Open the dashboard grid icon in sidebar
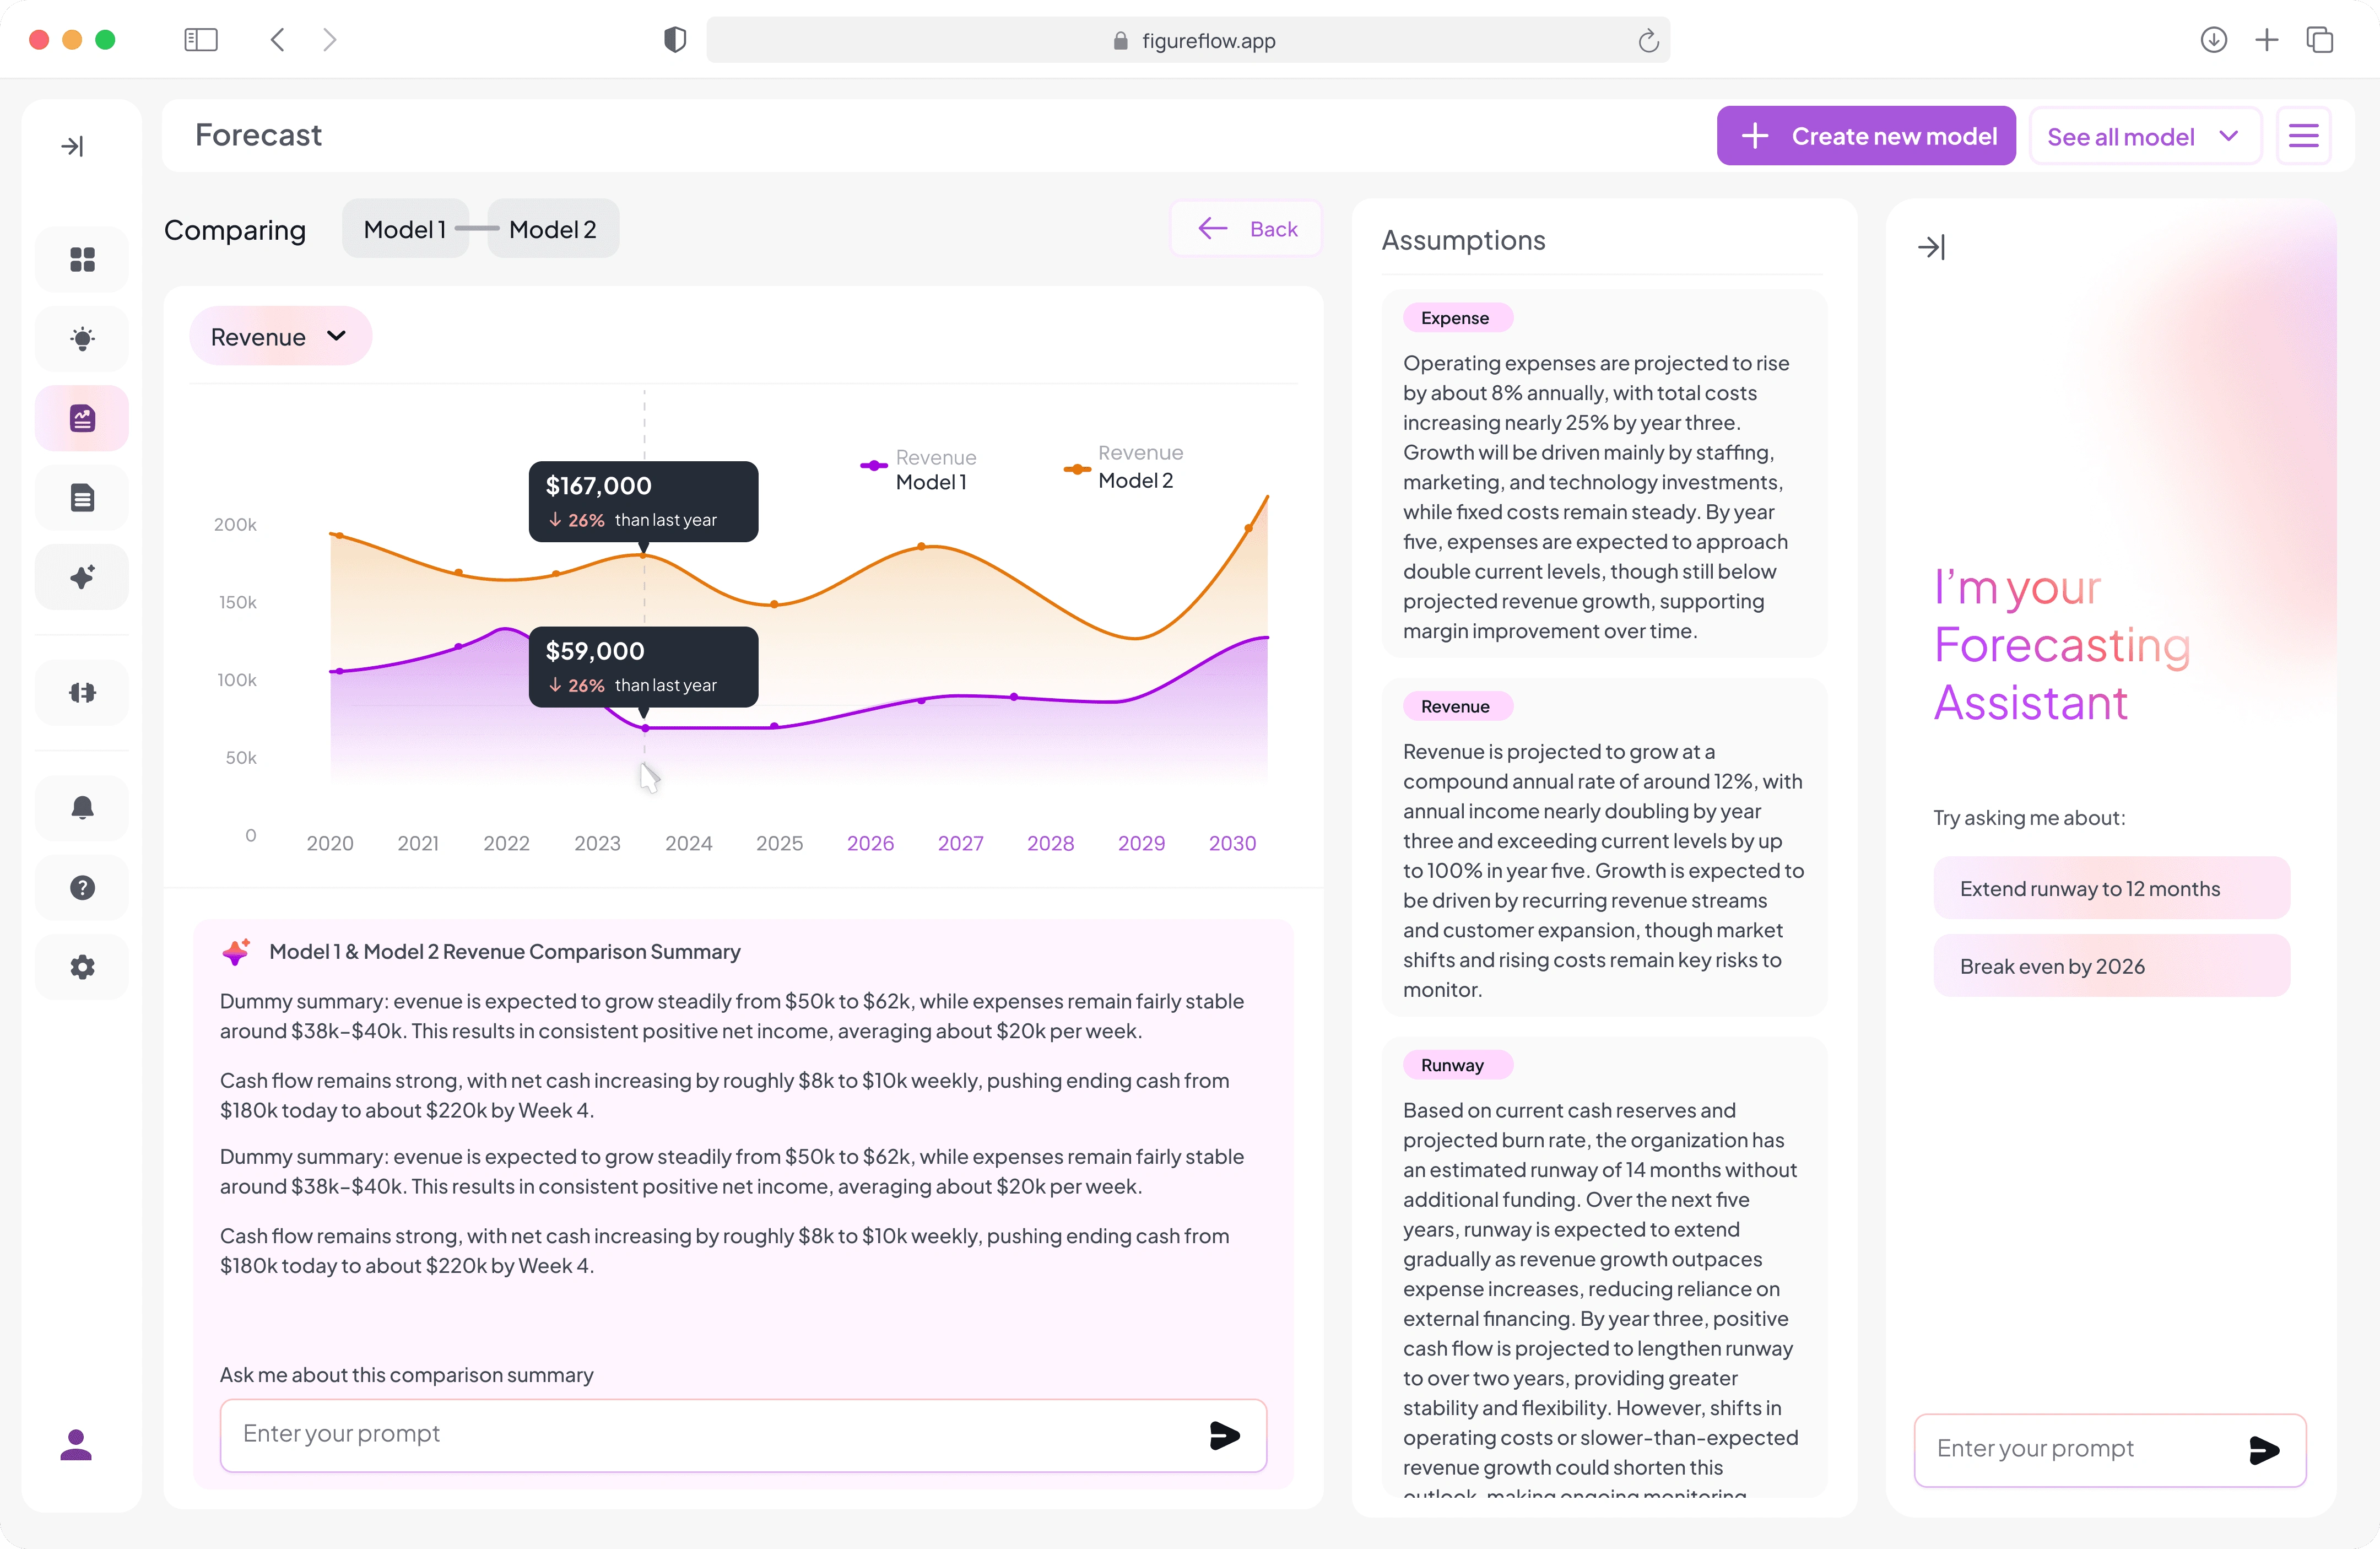Image resolution: width=2380 pixels, height=1549 pixels. click(x=82, y=259)
